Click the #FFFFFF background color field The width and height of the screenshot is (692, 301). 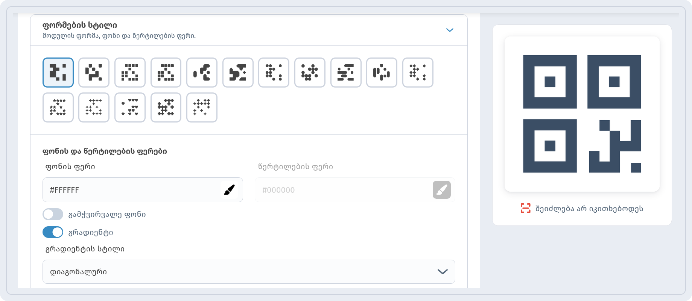[143, 190]
